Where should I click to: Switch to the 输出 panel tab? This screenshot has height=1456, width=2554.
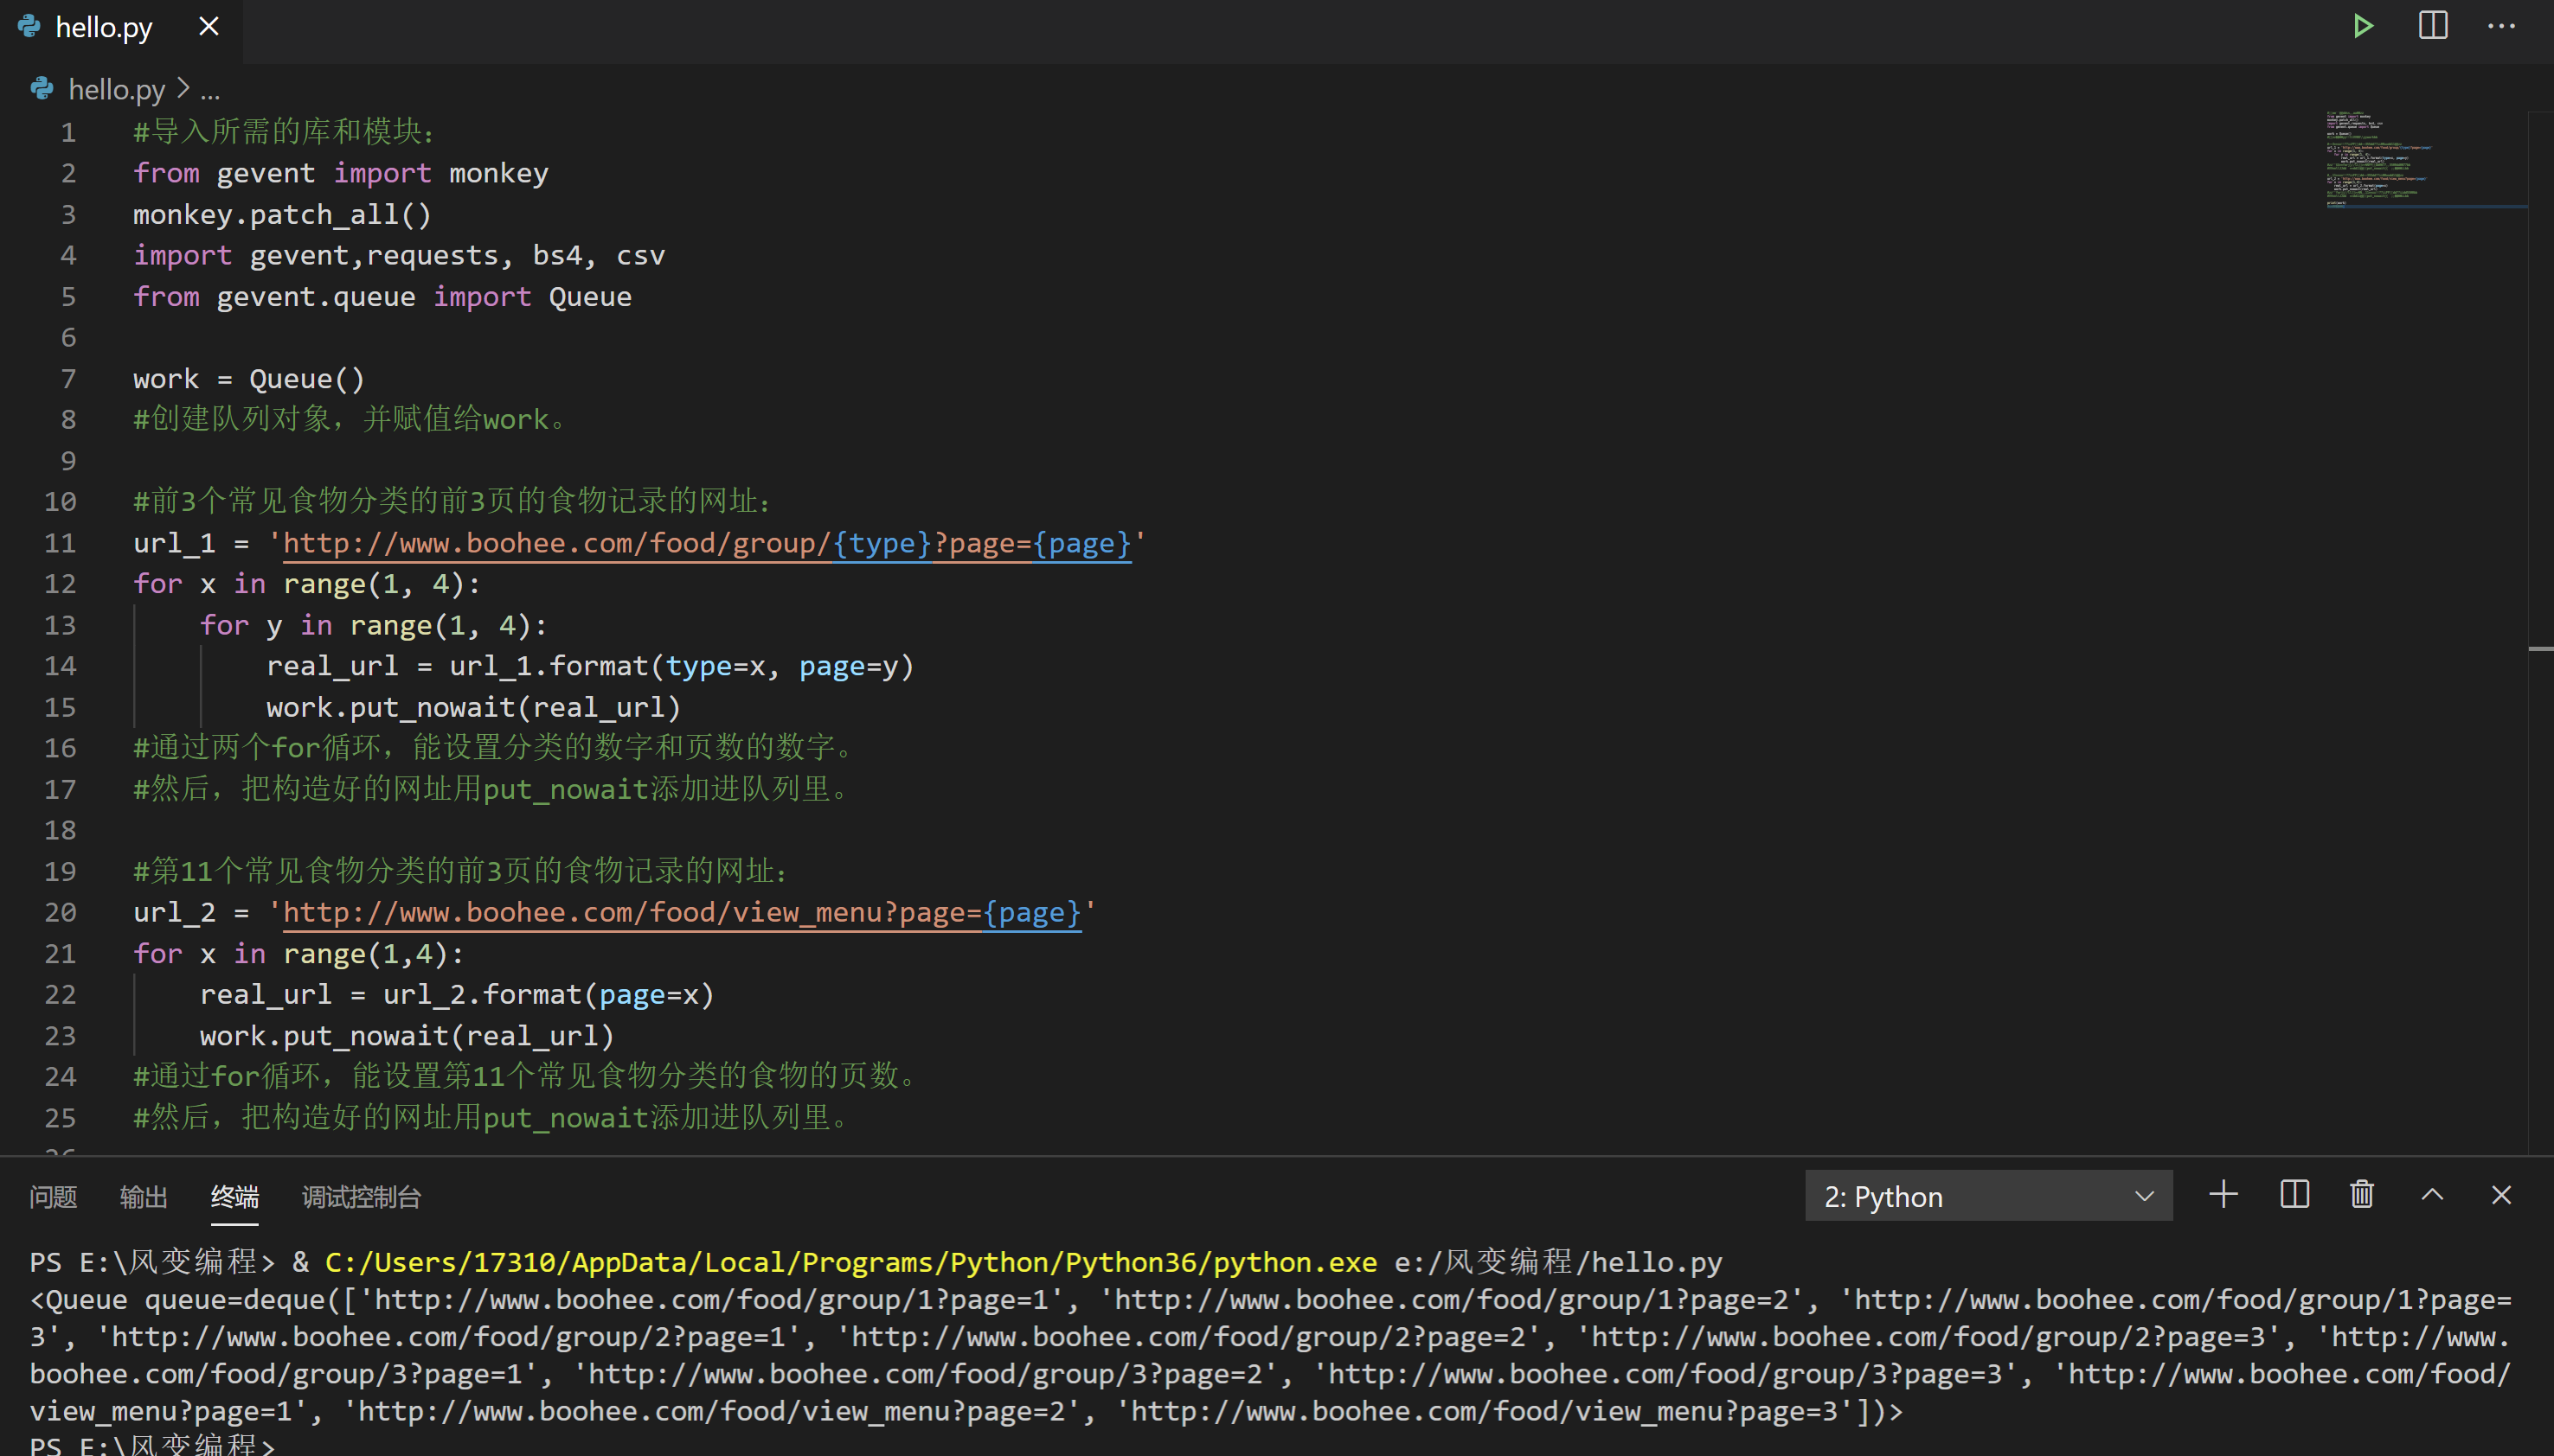[143, 1197]
